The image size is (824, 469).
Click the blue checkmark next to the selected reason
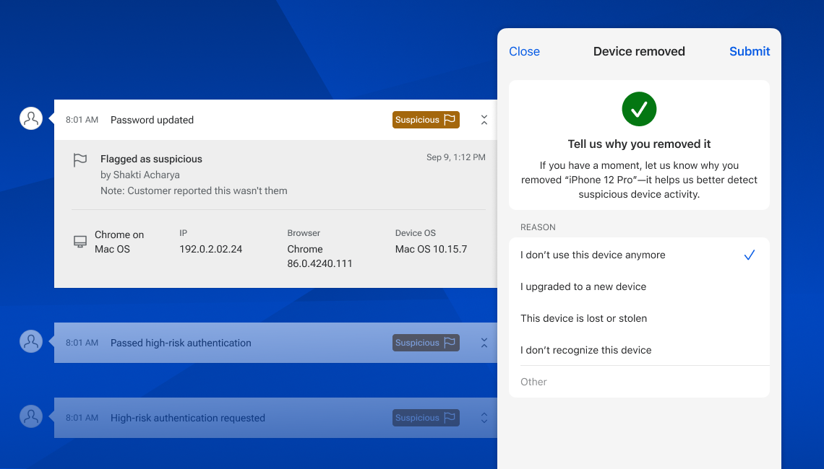750,255
